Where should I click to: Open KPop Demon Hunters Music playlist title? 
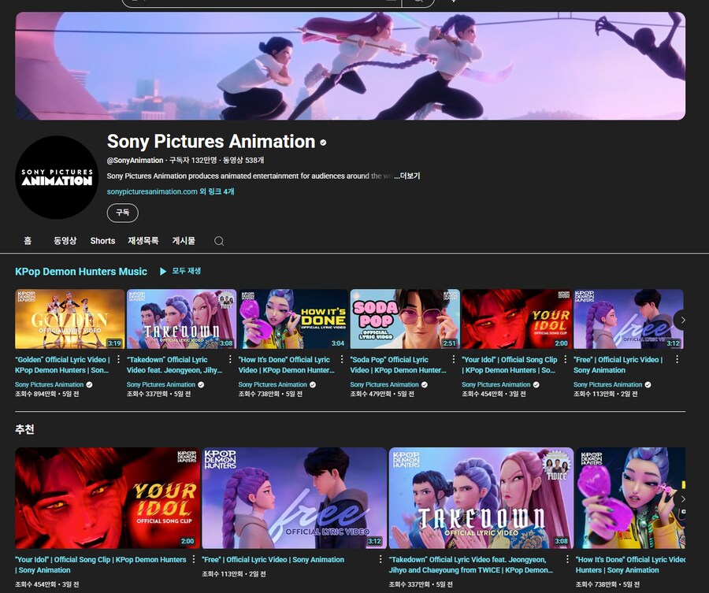tap(81, 272)
